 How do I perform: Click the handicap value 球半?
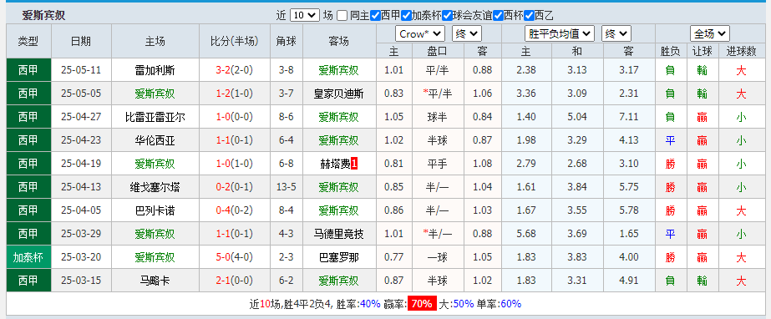coord(437,117)
